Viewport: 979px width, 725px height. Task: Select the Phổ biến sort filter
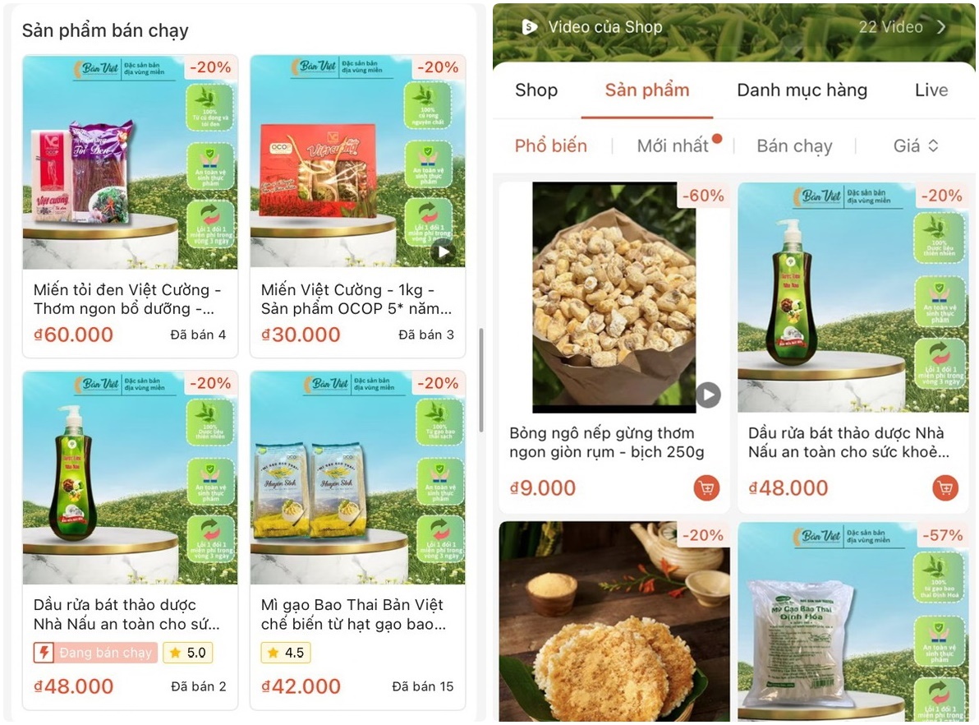pyautogui.click(x=550, y=145)
